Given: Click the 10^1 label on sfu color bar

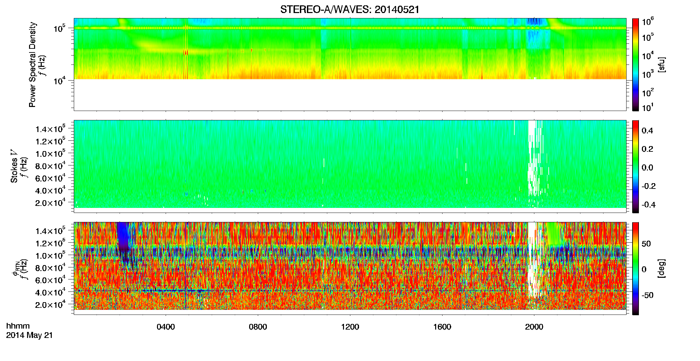Looking at the screenshot, I should pos(648,107).
